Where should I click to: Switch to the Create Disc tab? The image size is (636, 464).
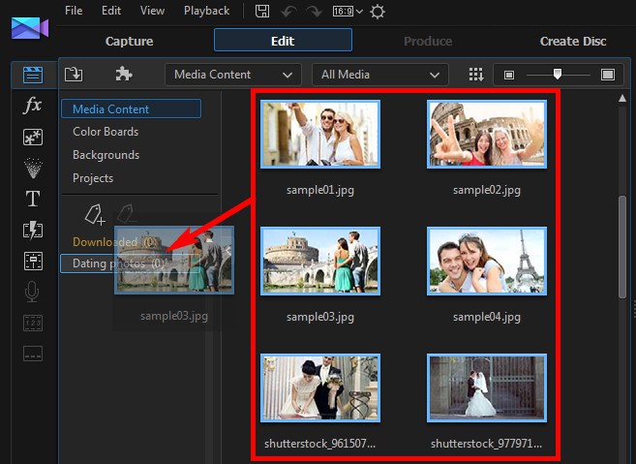pos(573,41)
